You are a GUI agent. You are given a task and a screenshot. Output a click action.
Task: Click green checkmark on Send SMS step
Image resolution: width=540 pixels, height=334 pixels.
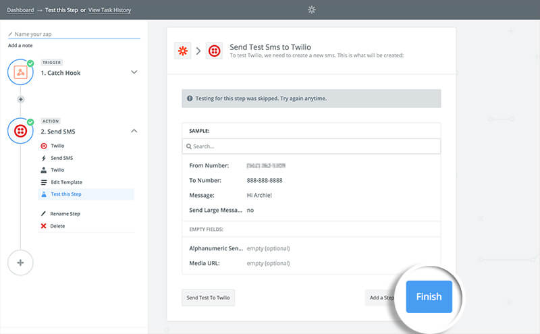(30, 122)
